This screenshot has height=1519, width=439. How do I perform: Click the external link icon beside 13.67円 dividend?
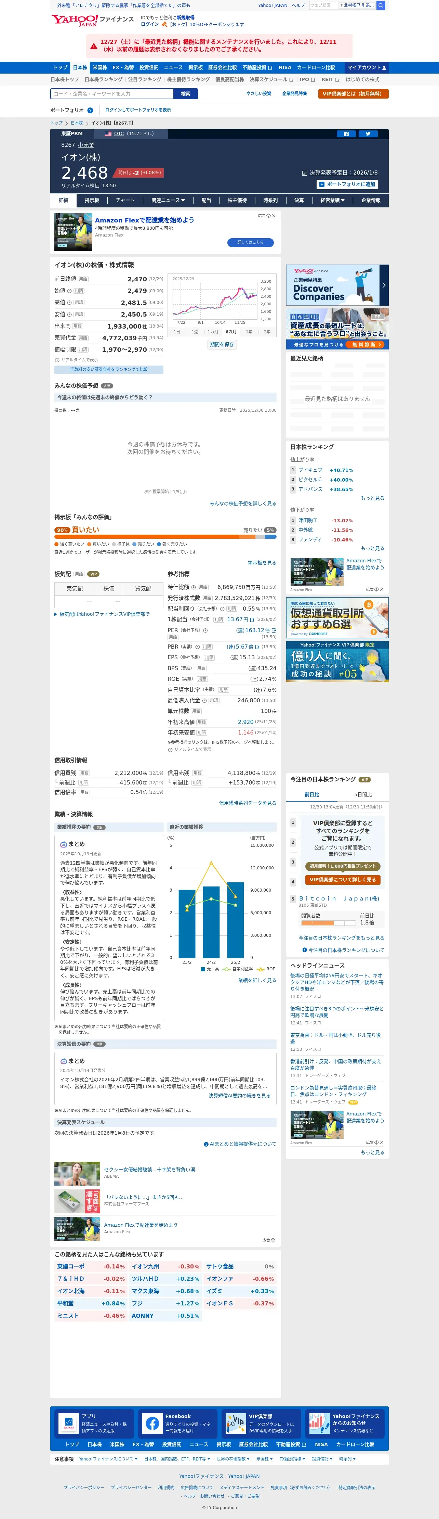(252, 620)
